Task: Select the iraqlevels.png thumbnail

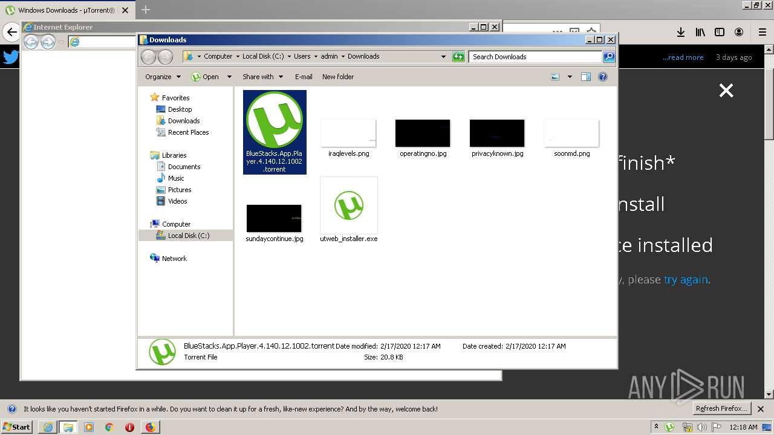Action: pyautogui.click(x=348, y=133)
